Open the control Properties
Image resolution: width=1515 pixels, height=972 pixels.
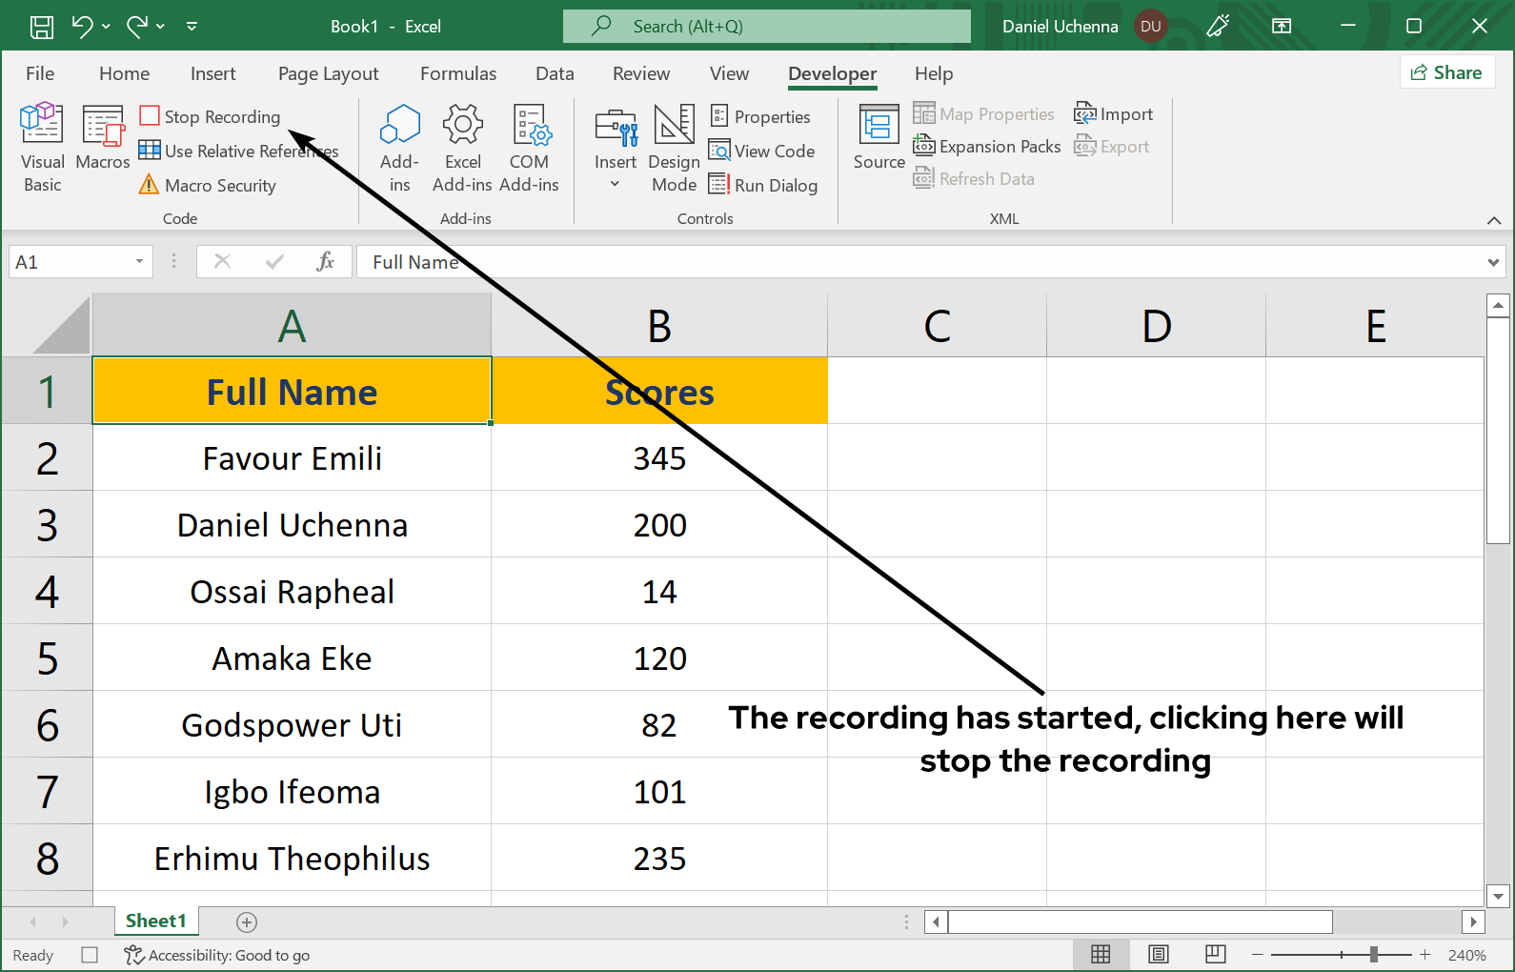click(761, 116)
